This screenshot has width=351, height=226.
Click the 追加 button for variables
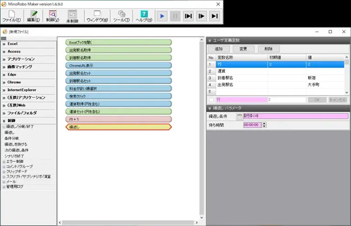click(218, 49)
